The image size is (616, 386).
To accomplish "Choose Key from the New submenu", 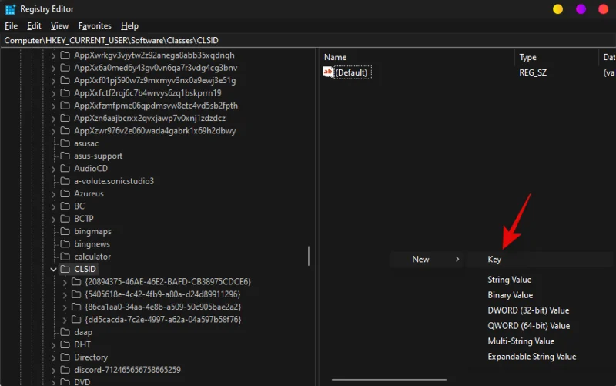I will tap(494, 260).
